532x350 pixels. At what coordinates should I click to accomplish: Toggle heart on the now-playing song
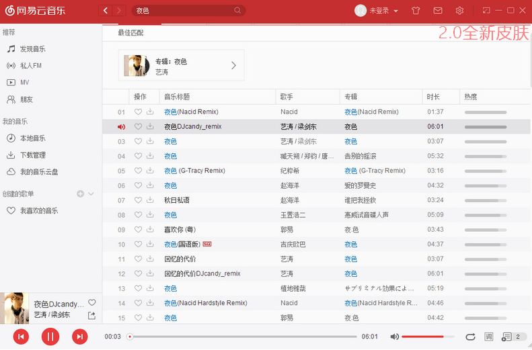click(x=92, y=302)
